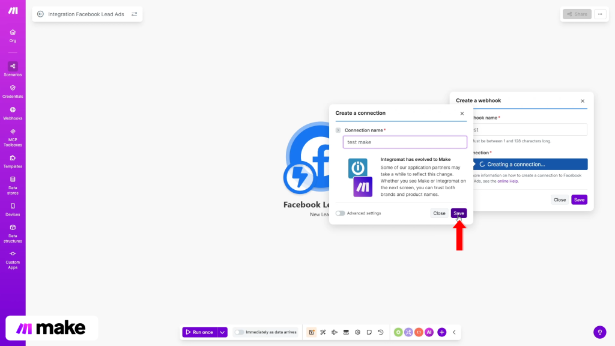Click the orange text parser tool icon

(x=419, y=332)
